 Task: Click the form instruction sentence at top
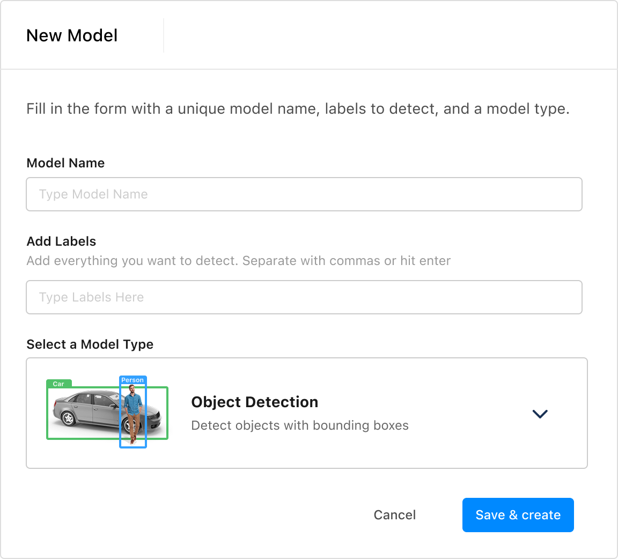[x=298, y=109]
